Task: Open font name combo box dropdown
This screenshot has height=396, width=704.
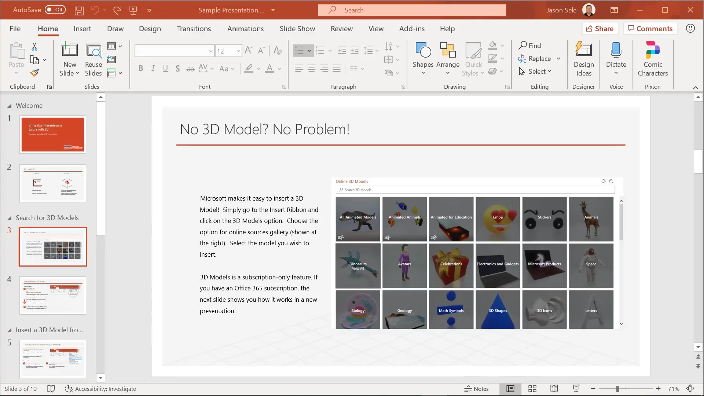Action: click(x=211, y=51)
